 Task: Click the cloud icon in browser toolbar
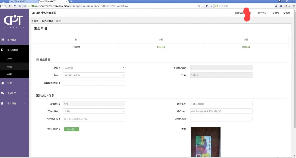pos(286,6)
